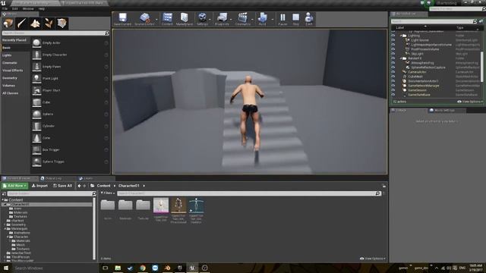Select Empty Character in the Place list
486x273 pixels.
(x=71, y=55)
